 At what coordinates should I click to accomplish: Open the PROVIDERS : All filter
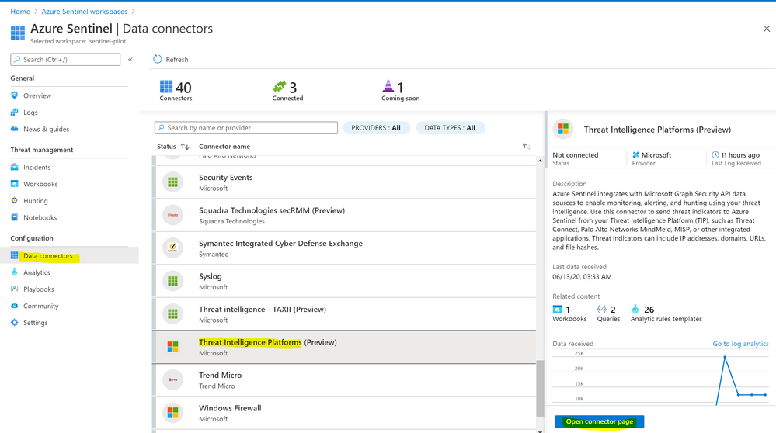tap(376, 127)
